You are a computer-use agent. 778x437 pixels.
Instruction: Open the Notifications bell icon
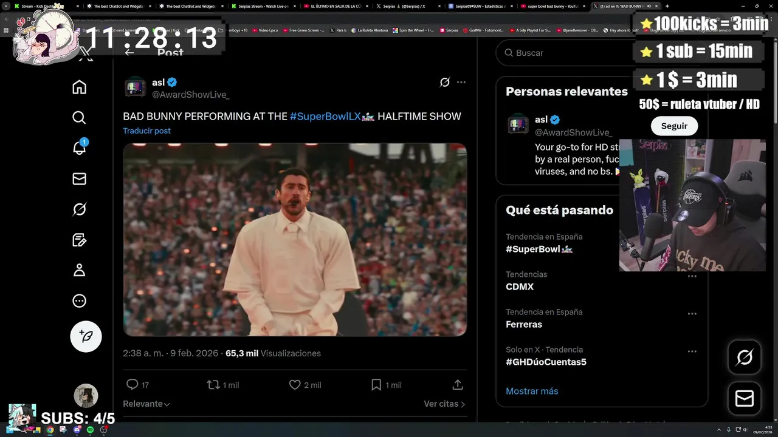(x=79, y=147)
